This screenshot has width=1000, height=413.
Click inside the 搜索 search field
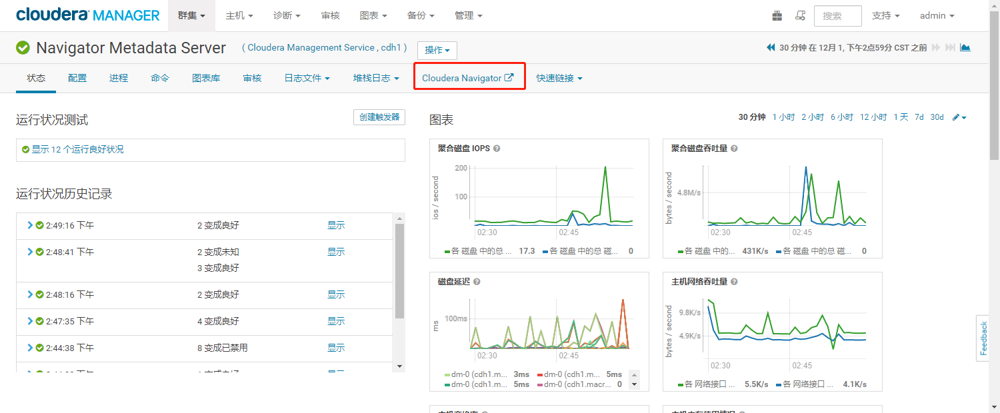pos(838,15)
